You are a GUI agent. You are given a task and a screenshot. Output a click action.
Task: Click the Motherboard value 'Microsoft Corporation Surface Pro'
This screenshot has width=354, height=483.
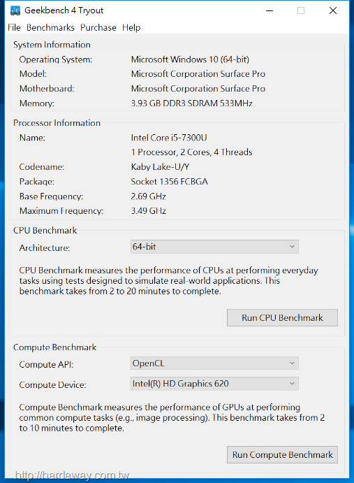(198, 89)
